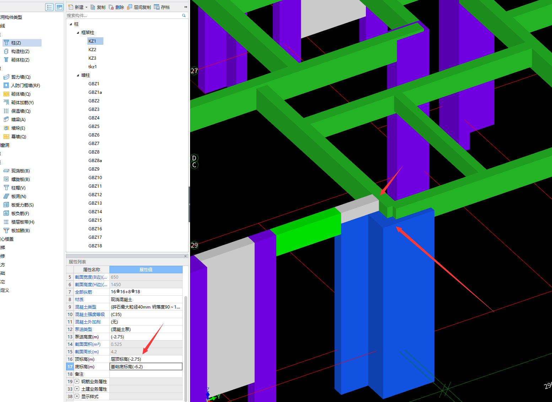Switch navigation panel to list view

[49, 7]
